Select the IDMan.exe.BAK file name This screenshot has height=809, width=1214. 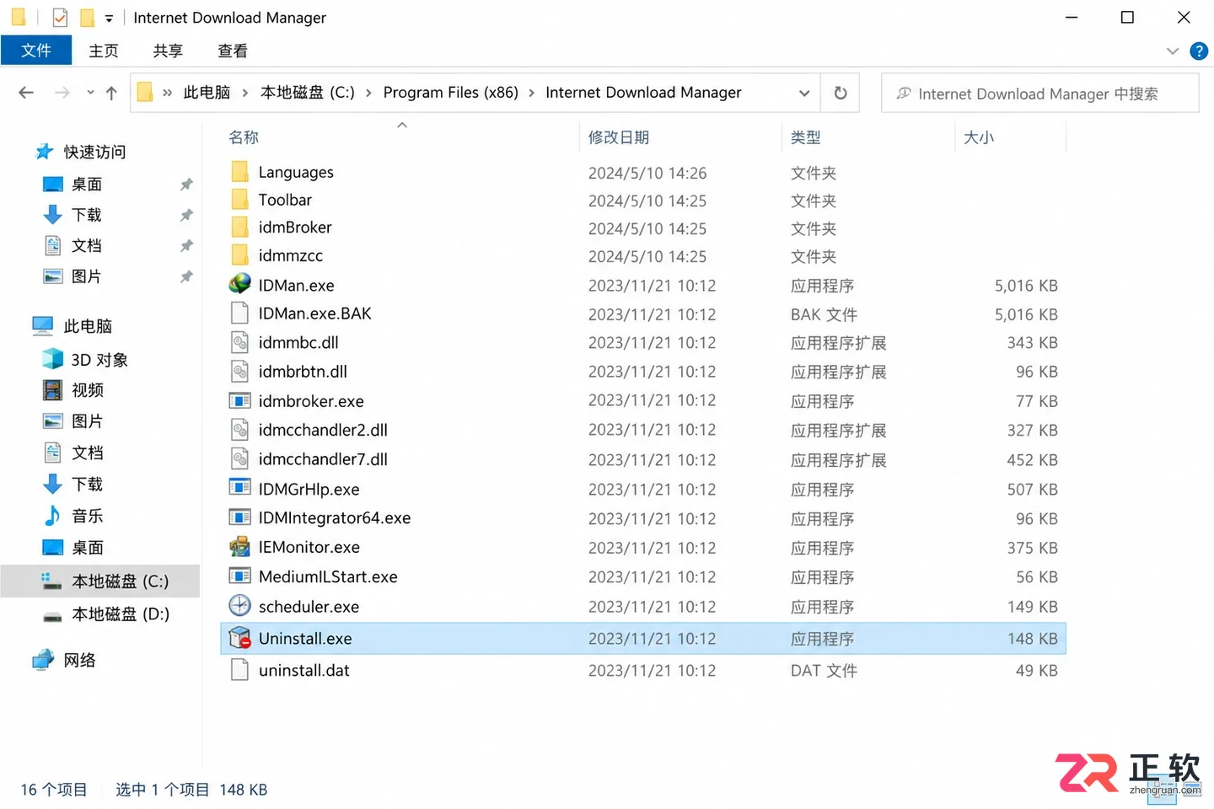[314, 313]
